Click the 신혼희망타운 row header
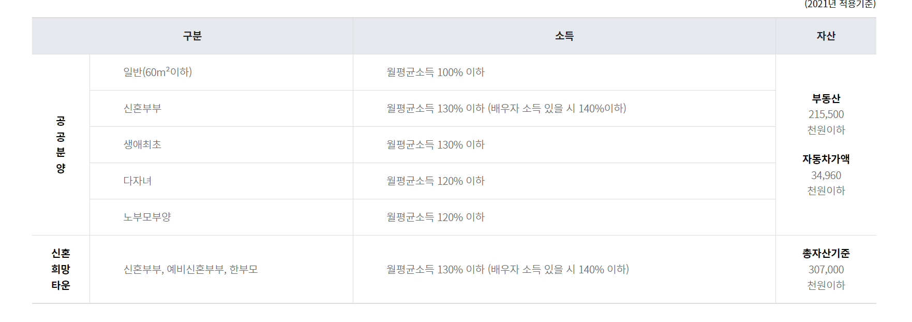912x322 pixels. click(61, 269)
